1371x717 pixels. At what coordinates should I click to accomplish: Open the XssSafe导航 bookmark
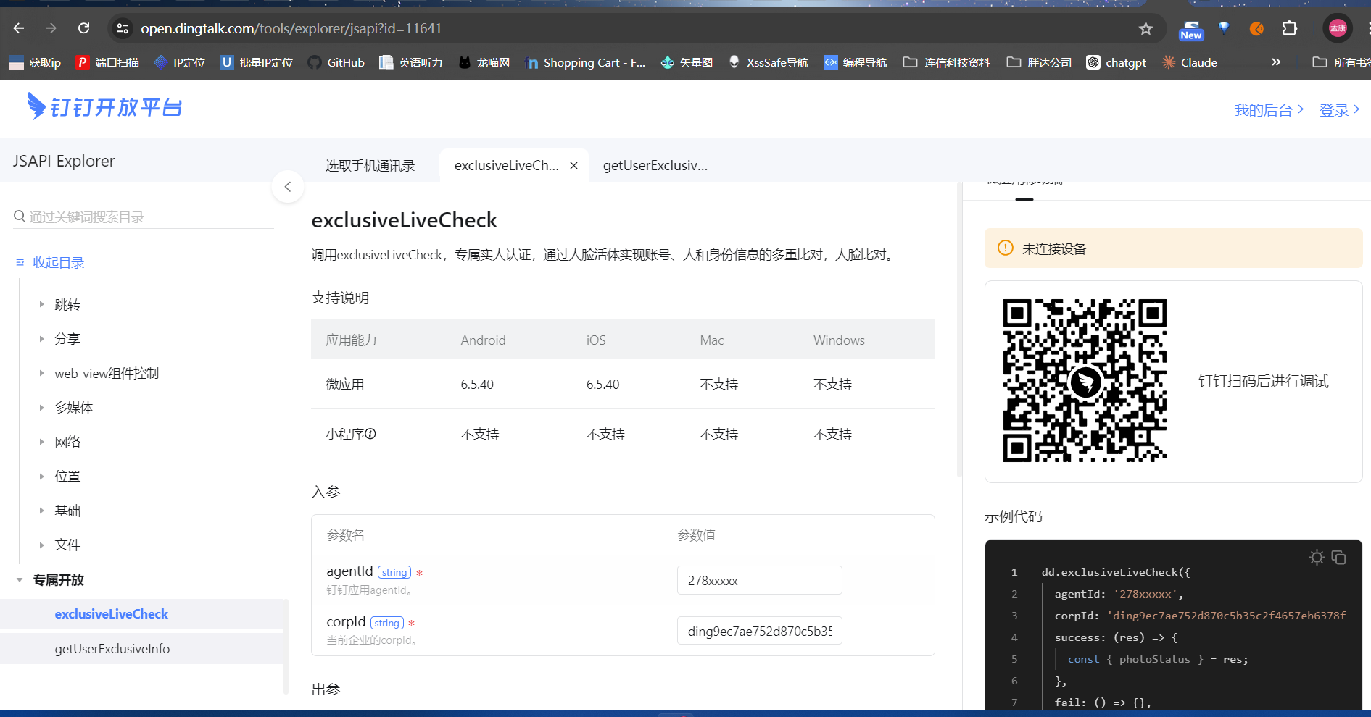(769, 62)
